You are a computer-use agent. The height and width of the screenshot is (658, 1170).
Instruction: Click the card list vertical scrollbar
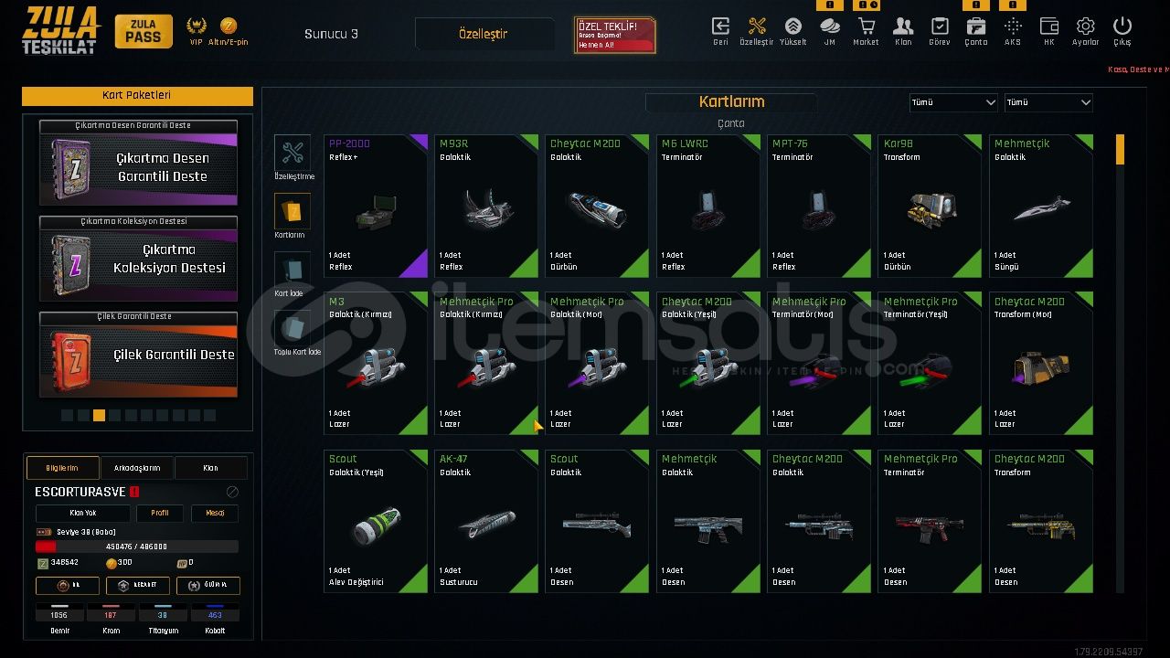coord(1120,364)
